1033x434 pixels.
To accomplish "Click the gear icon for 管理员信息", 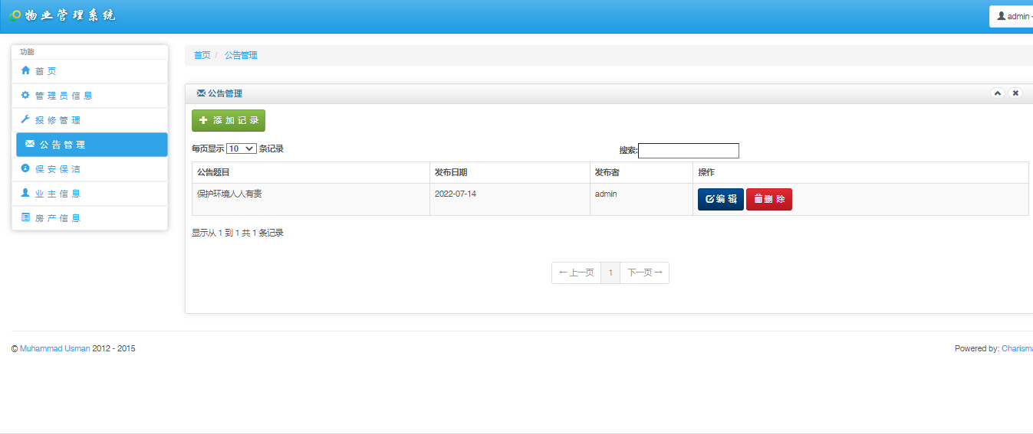I will [x=25, y=96].
